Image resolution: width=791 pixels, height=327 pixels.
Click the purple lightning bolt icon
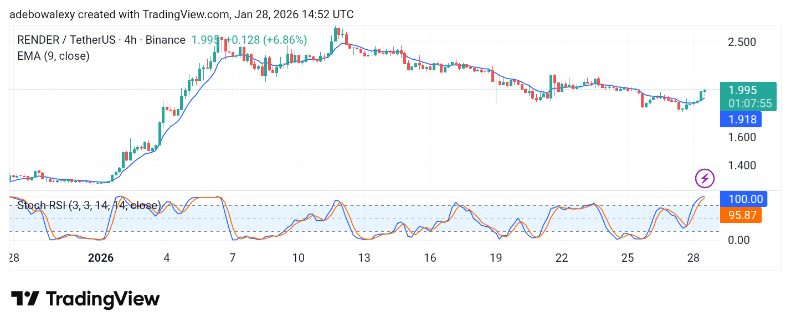705,179
